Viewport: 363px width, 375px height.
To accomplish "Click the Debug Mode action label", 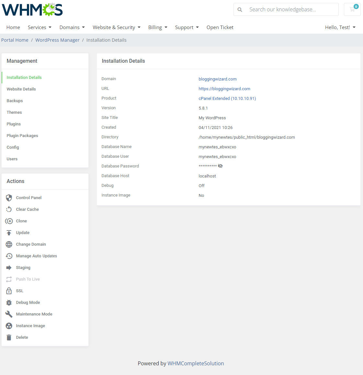I will (x=28, y=303).
